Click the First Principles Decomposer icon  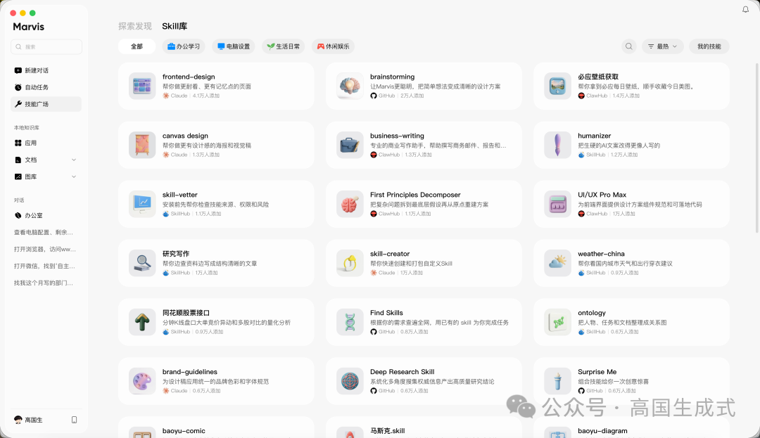coord(350,205)
